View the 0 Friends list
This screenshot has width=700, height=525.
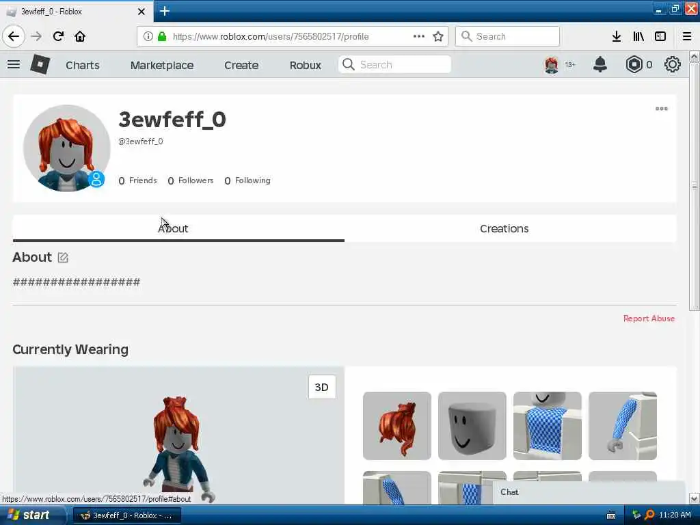coord(138,180)
